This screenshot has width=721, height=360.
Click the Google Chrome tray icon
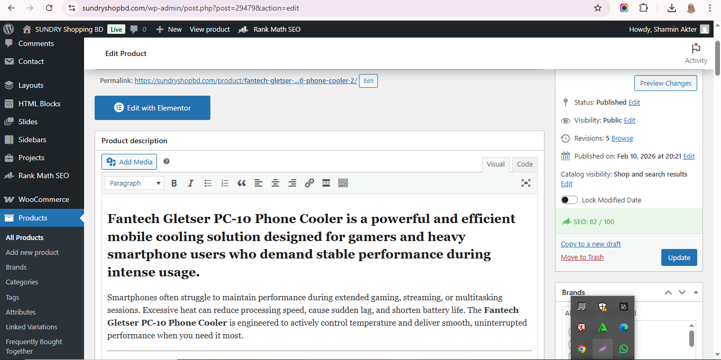(581, 349)
